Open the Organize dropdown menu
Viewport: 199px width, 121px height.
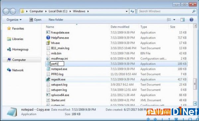[14, 20]
